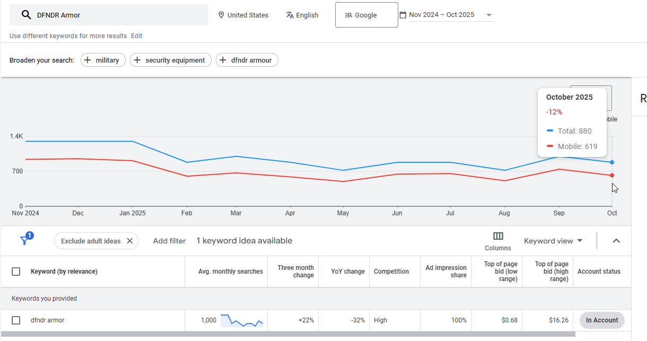Add the security equipment keyword suggestion
The height and width of the screenshot is (341, 647).
coord(170,60)
